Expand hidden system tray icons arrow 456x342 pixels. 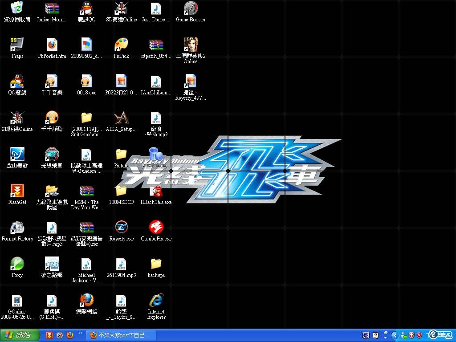(395, 336)
